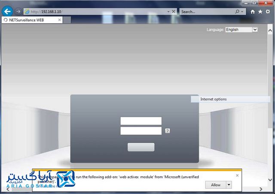
Task: Allow the web activex add-on
Action: tap(216, 185)
